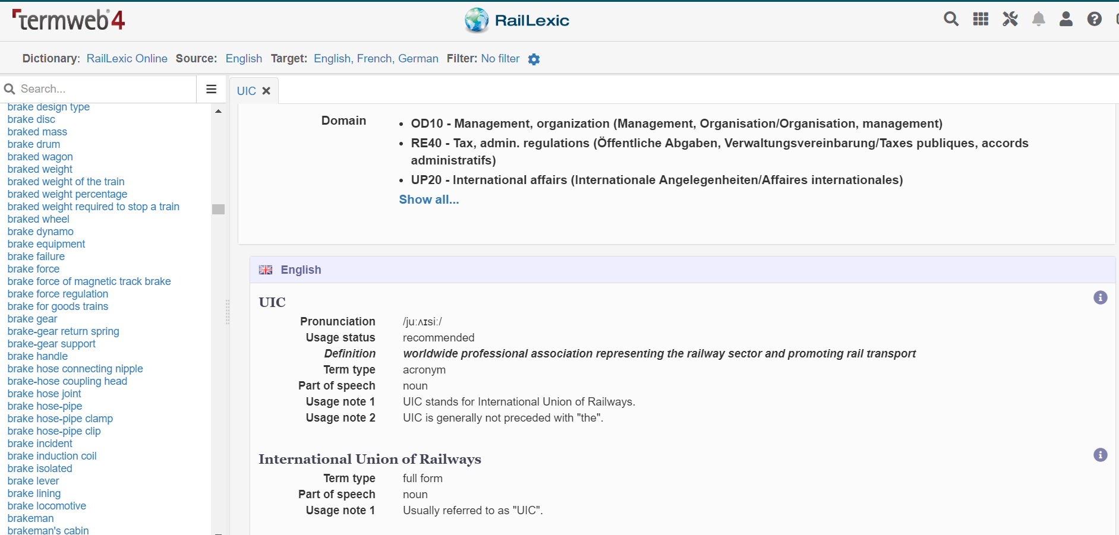Screen dimensions: 1119x535
Task: Open term 'brake-gear return spring'
Action: (x=63, y=331)
